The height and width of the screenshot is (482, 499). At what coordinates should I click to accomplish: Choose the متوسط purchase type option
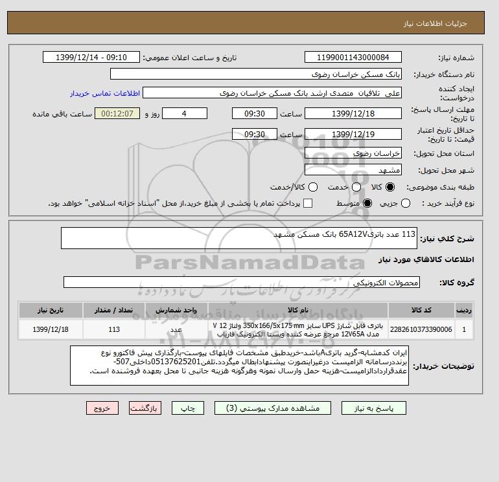point(367,203)
